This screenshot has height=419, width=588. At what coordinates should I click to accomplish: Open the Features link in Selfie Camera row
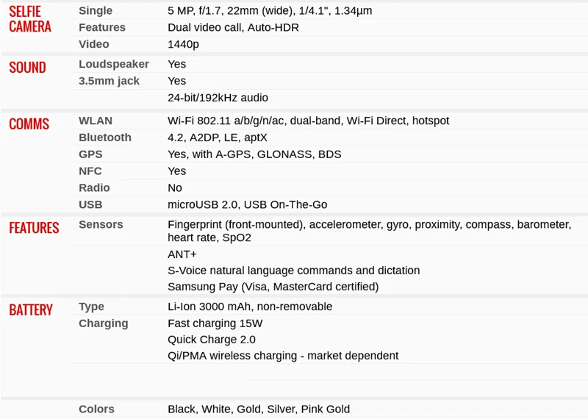coord(102,27)
